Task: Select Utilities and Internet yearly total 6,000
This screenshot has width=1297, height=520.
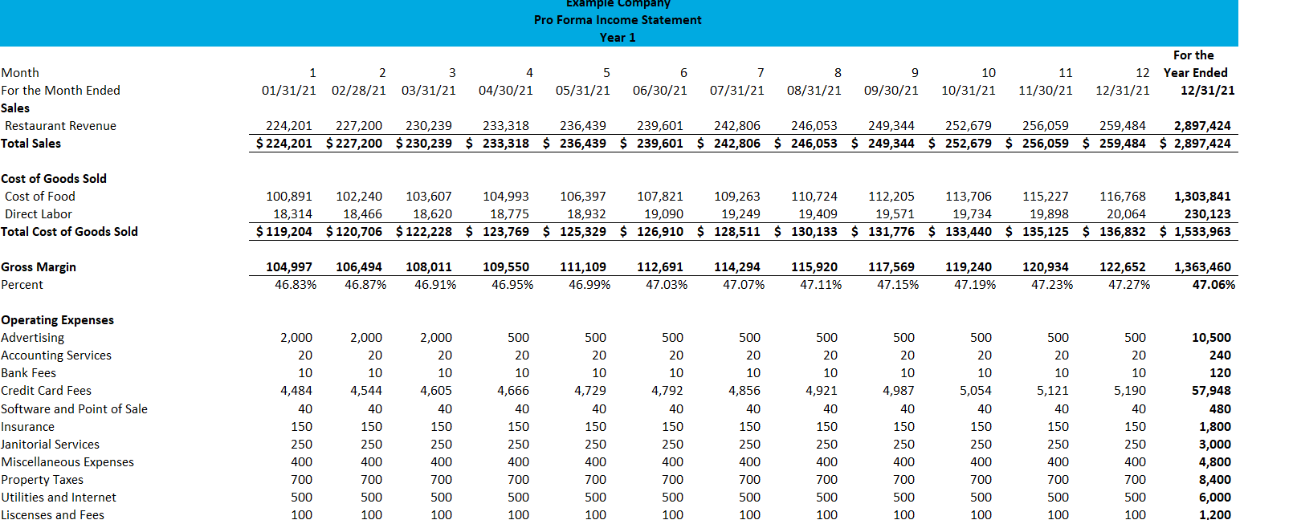Action: coord(1215,498)
